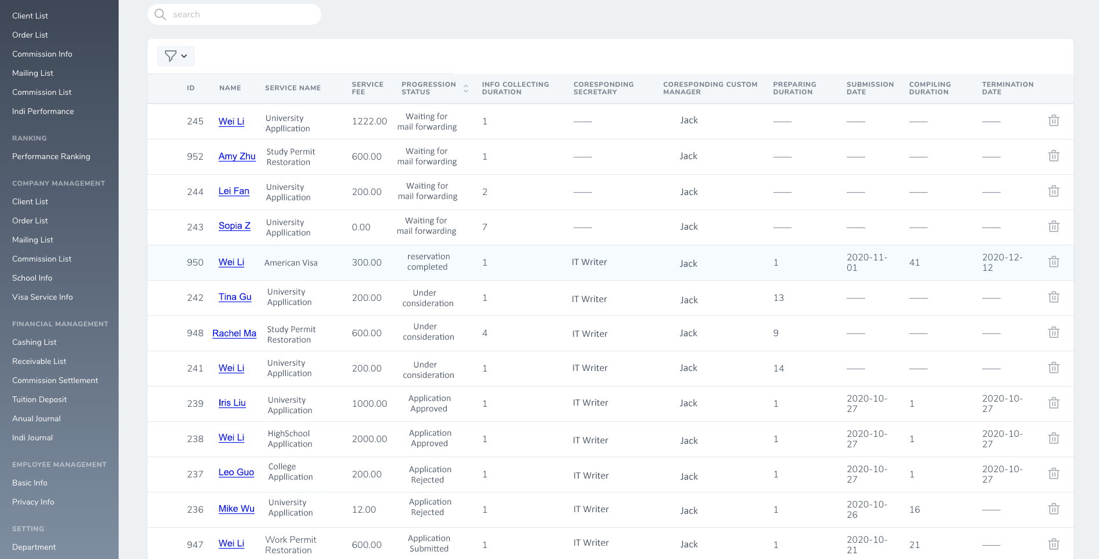Screen dimensions: 1099x559
Task: Click the Info Collecting Duration header
Action: point(515,88)
